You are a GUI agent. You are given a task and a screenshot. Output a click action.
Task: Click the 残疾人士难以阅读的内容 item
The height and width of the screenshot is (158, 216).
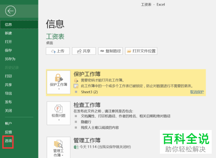[100, 127]
